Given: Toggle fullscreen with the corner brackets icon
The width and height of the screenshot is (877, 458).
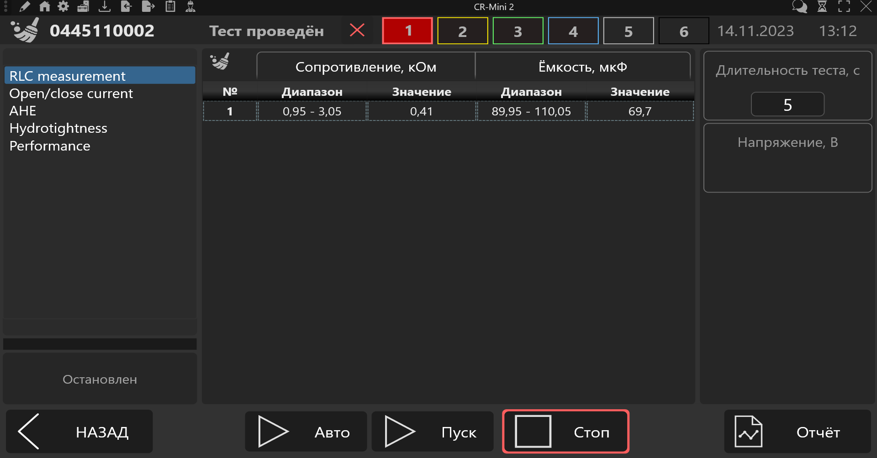Looking at the screenshot, I should pos(844,6).
